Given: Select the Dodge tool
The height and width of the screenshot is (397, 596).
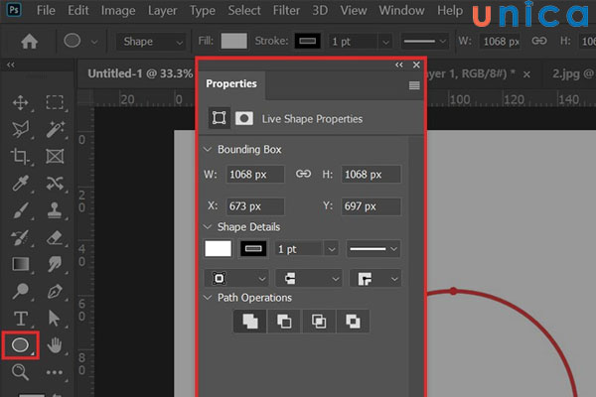Looking at the screenshot, I should pyautogui.click(x=21, y=291).
